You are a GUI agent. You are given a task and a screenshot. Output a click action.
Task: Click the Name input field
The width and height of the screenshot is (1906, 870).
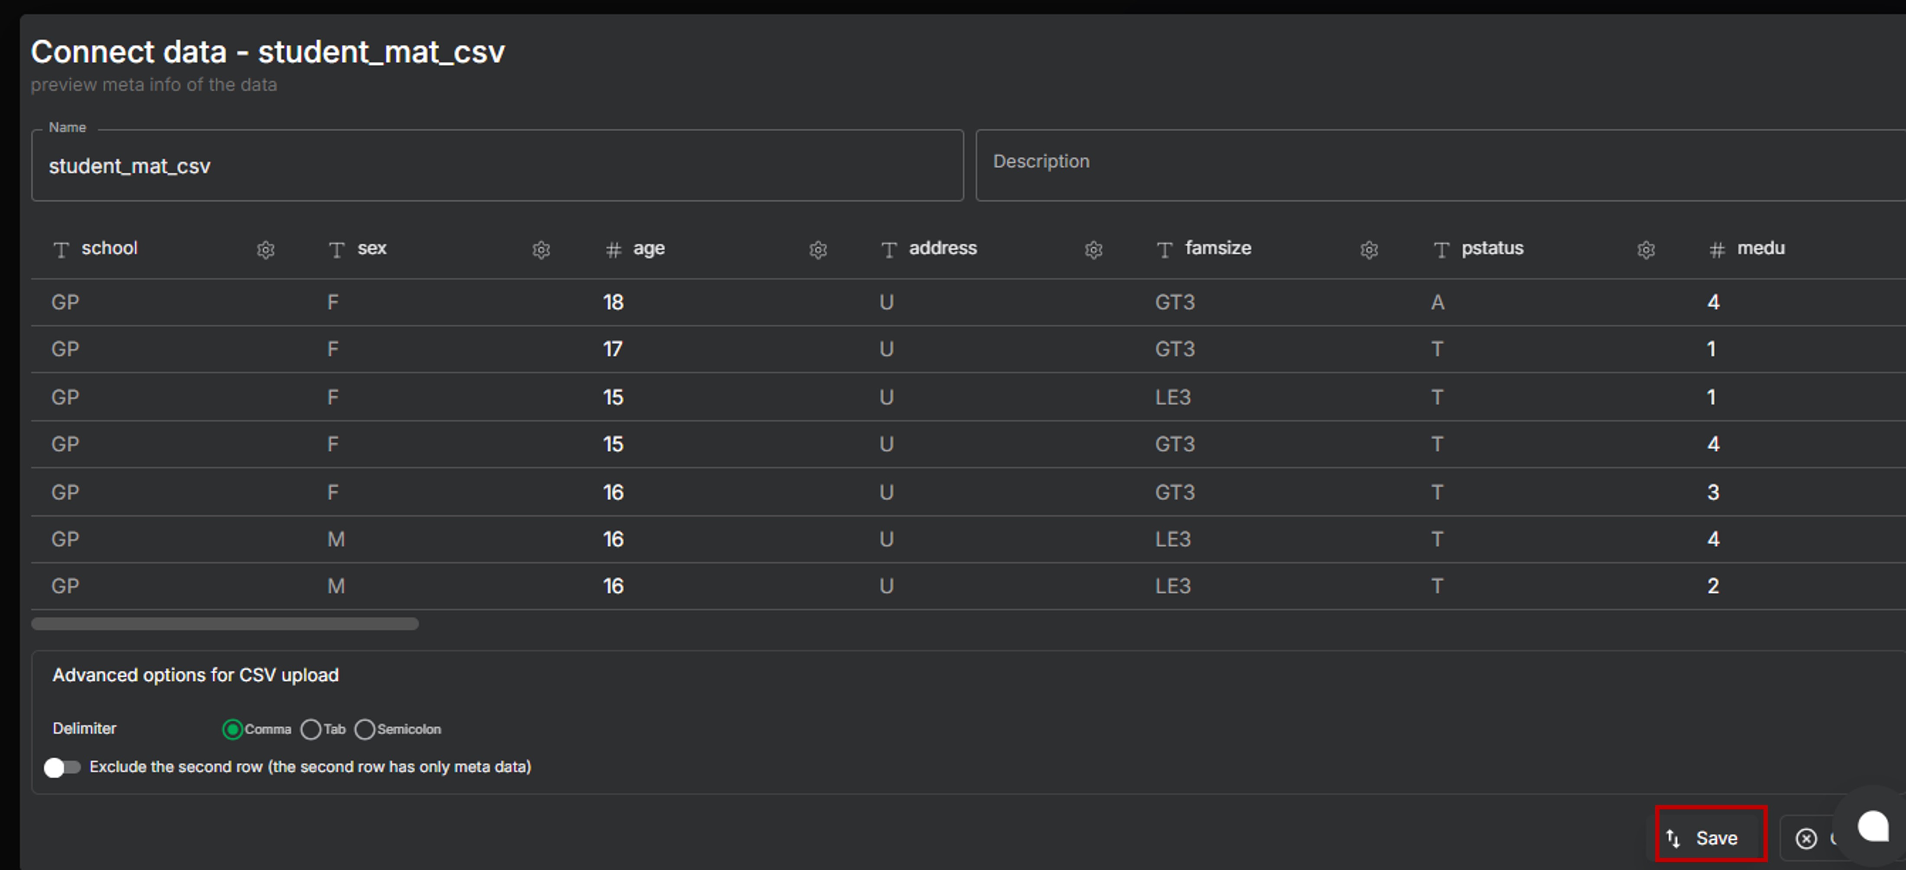pos(496,166)
